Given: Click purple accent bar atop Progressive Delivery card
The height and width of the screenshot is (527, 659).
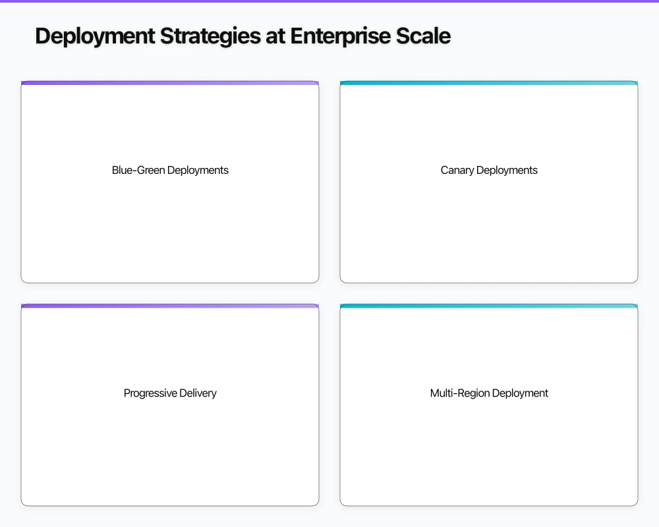Looking at the screenshot, I should (170, 306).
